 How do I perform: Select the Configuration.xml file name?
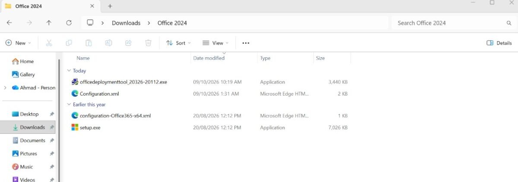[x=99, y=93]
